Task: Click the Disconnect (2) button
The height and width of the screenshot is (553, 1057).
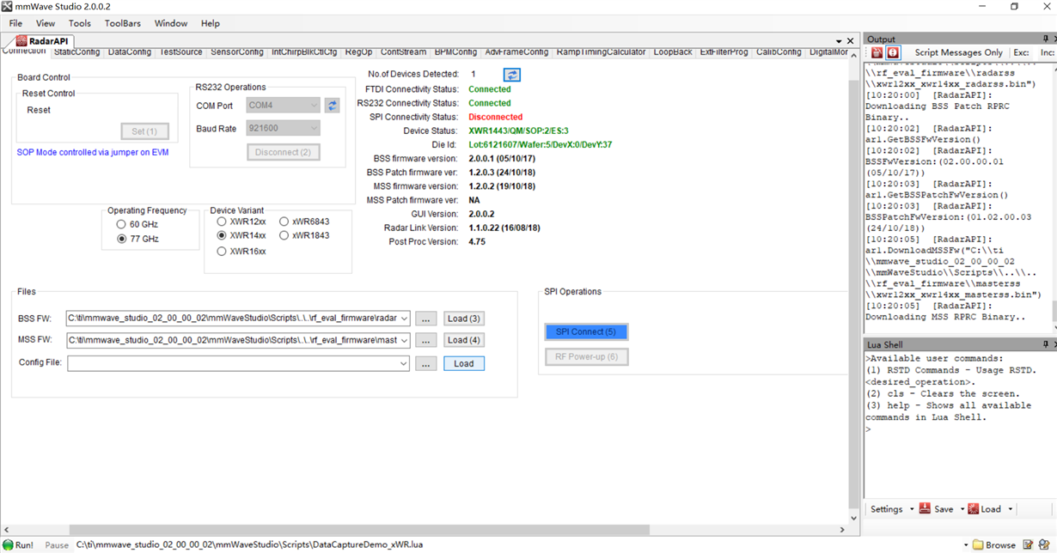Action: pos(284,152)
